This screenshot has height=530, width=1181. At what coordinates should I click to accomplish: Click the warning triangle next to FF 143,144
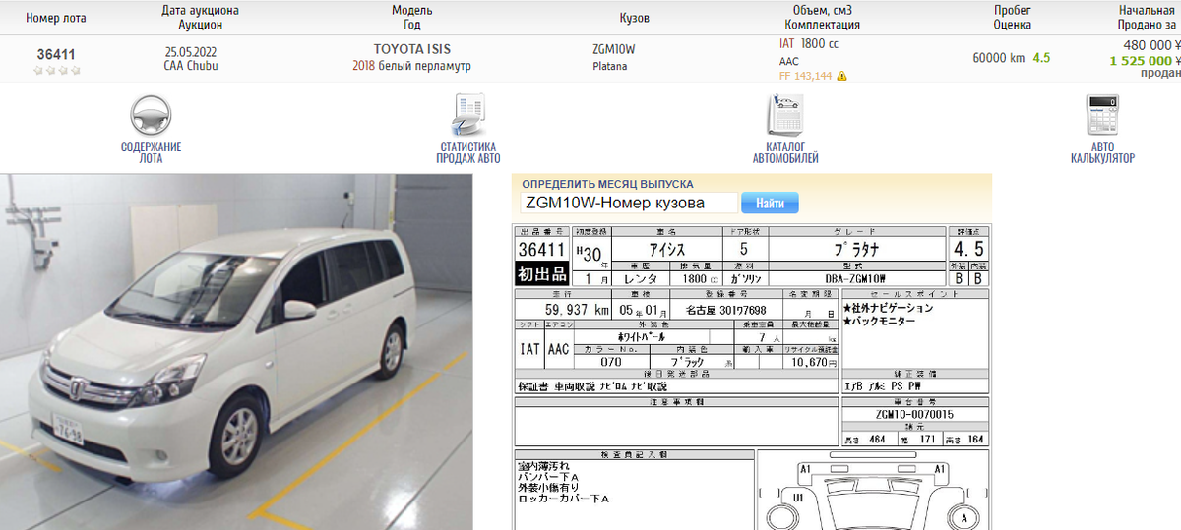841,76
